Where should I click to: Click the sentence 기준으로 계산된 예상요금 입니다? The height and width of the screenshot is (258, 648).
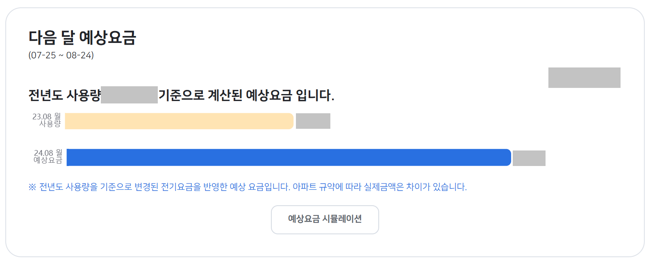point(246,95)
